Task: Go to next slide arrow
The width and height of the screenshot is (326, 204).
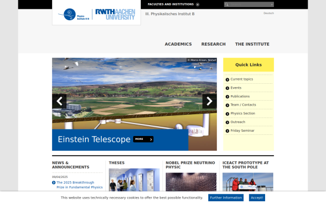Action: tap(210, 101)
